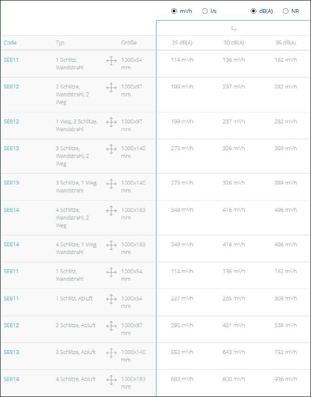This screenshot has height=397, width=311.
Task: Click the dimension icon beside 4 Schlitze, Abluft
Action: pos(111,380)
